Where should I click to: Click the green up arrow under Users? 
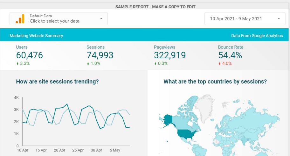(x=17, y=64)
